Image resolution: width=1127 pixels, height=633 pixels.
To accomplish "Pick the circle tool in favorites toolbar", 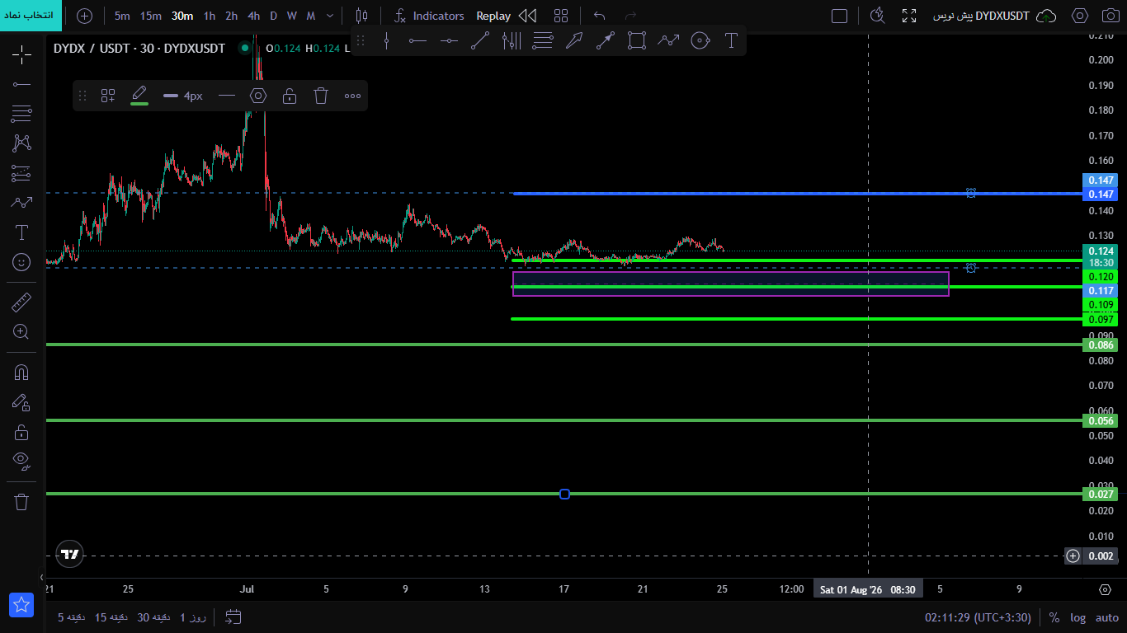I will point(700,40).
